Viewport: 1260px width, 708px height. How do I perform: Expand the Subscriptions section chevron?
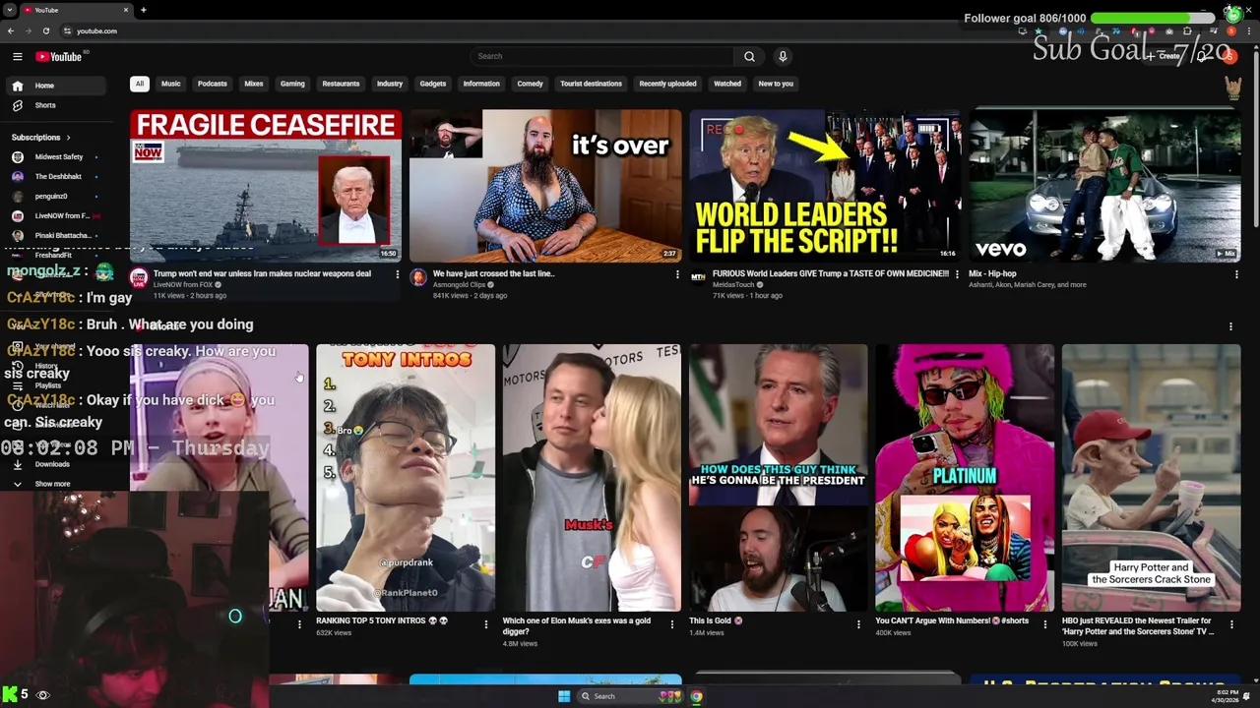(68, 138)
